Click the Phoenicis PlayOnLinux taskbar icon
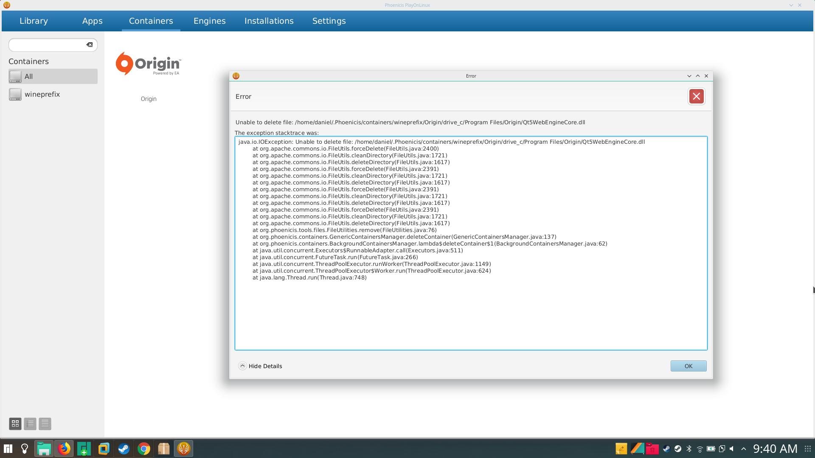Image resolution: width=815 pixels, height=458 pixels. [184, 449]
